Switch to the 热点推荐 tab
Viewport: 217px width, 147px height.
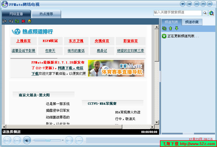tap(46, 14)
